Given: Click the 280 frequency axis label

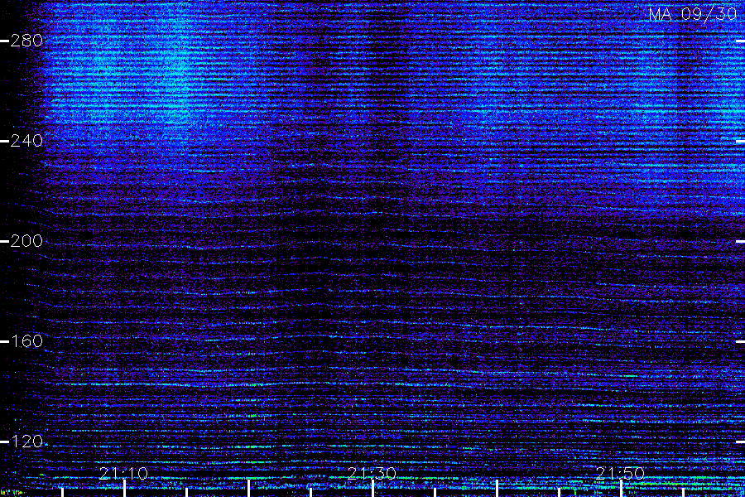Looking at the screenshot, I should click(x=26, y=41).
